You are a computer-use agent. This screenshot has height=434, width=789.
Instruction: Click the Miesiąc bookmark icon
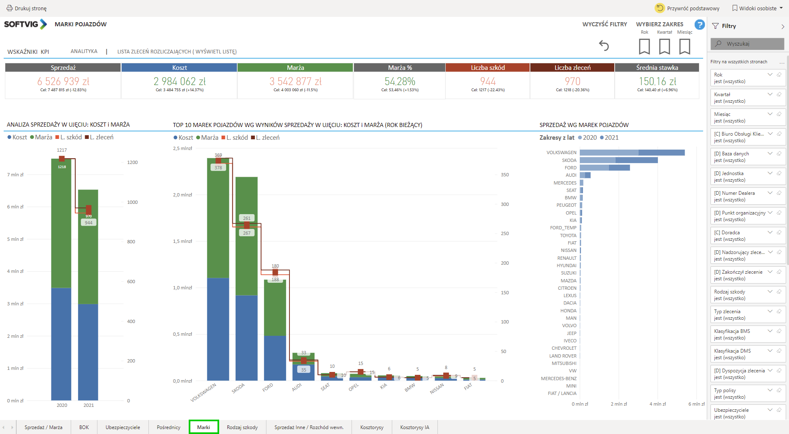pos(685,46)
